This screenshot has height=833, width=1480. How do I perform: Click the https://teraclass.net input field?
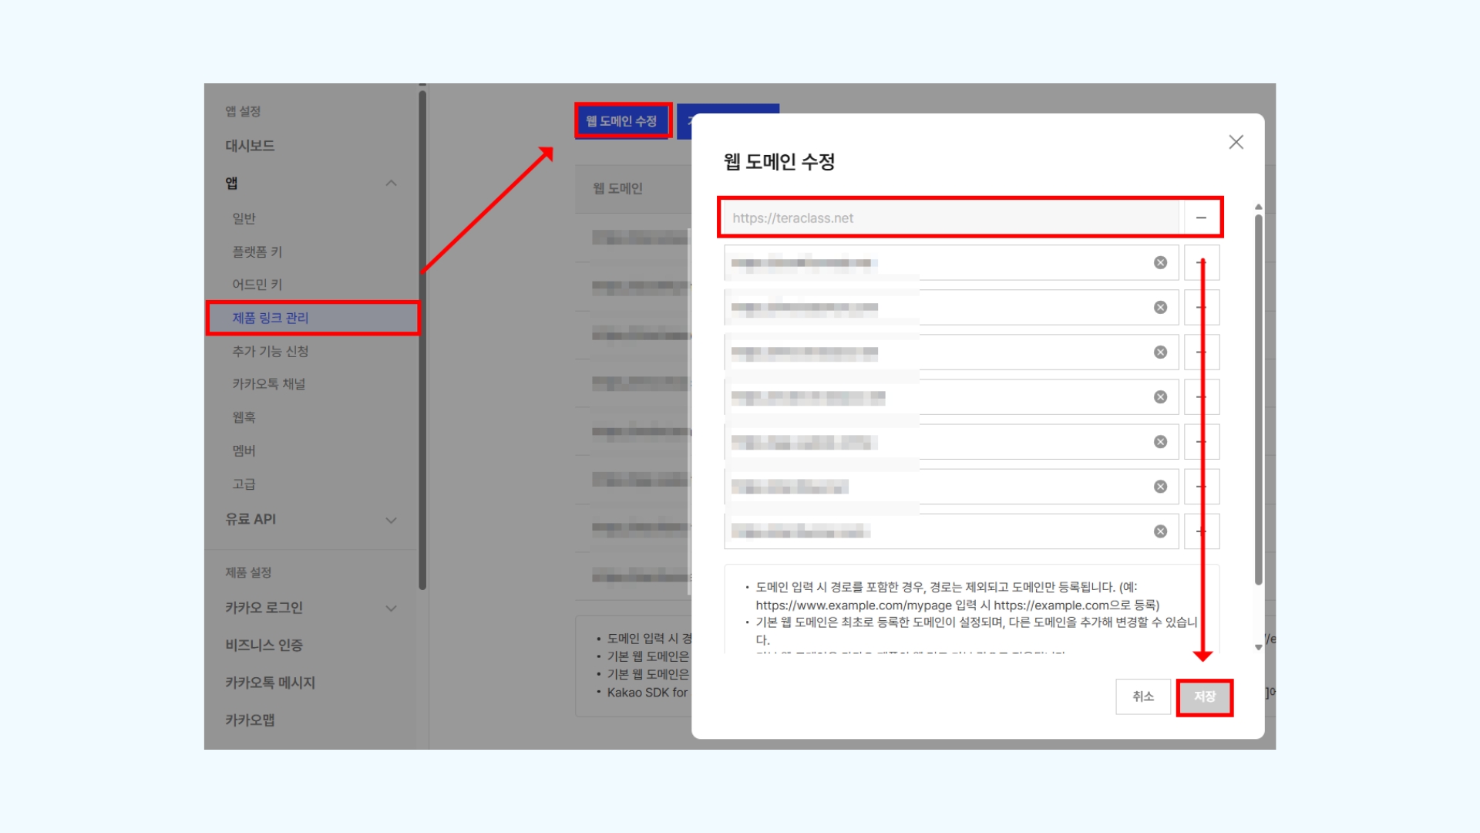[950, 218]
